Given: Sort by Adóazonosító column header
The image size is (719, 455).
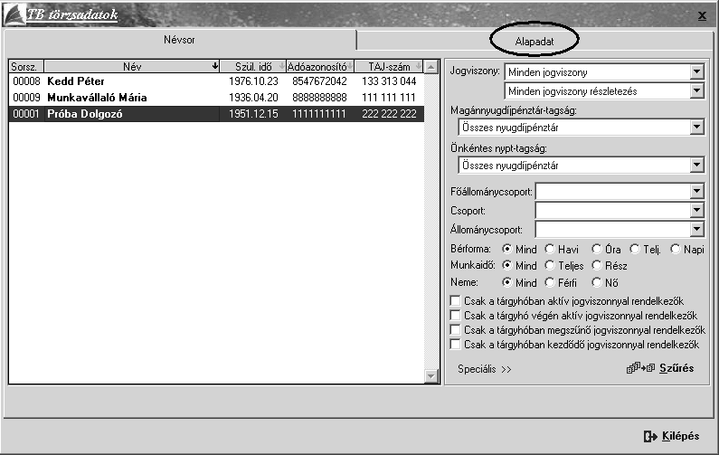Looking at the screenshot, I should (320, 67).
